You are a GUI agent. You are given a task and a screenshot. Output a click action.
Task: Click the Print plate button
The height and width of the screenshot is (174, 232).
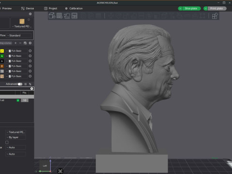pyautogui.click(x=217, y=9)
